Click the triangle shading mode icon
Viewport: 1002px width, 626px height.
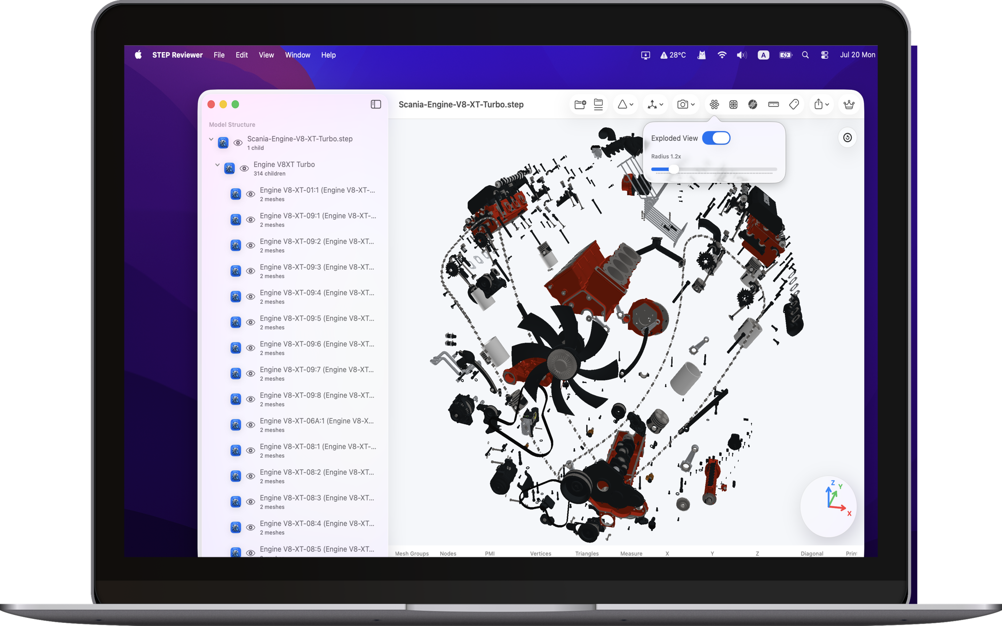coord(622,104)
